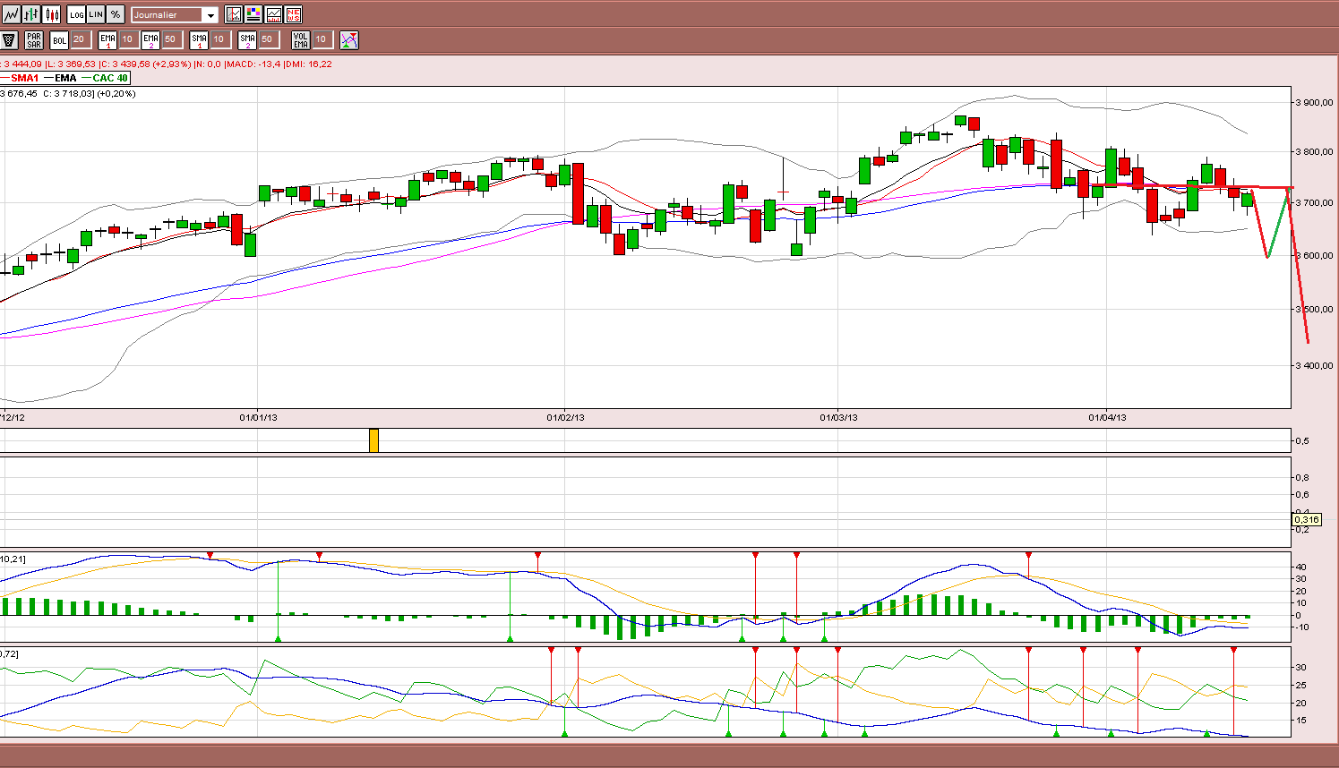
Task: Toggle the BOL Bollinger bands indicator
Action: pos(59,39)
